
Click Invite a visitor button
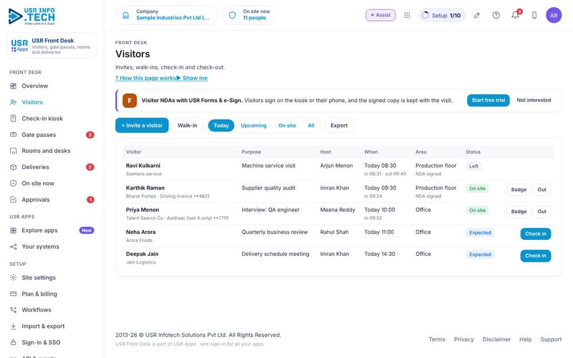142,125
